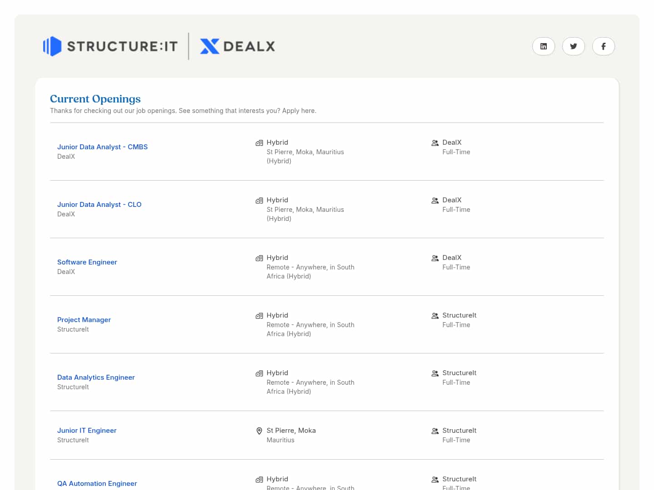This screenshot has height=490, width=654.
Task: View the Software Engineer opening
Action: [x=87, y=262]
